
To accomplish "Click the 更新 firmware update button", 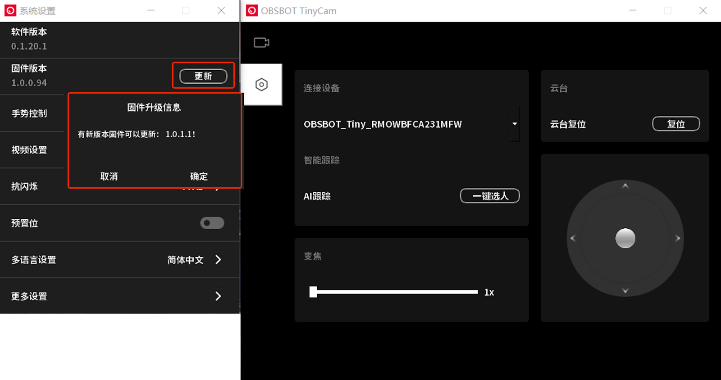I will (203, 76).
